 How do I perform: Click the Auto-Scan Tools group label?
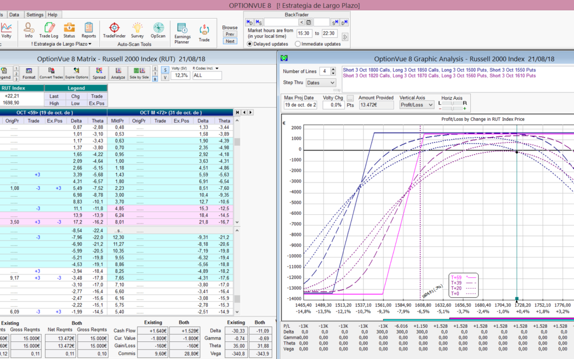click(x=134, y=44)
